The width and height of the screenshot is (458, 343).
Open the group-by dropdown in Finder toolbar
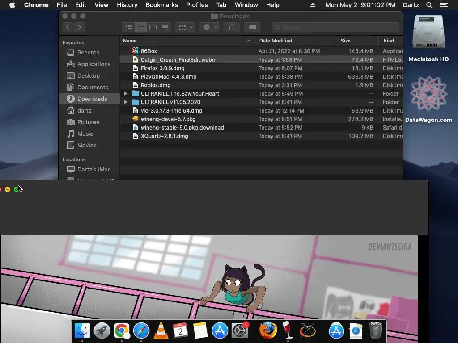(186, 27)
